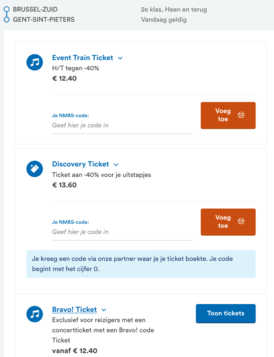
Task: Click the route circle marker next to BRUSSEL-ZUID
Action: [7, 10]
